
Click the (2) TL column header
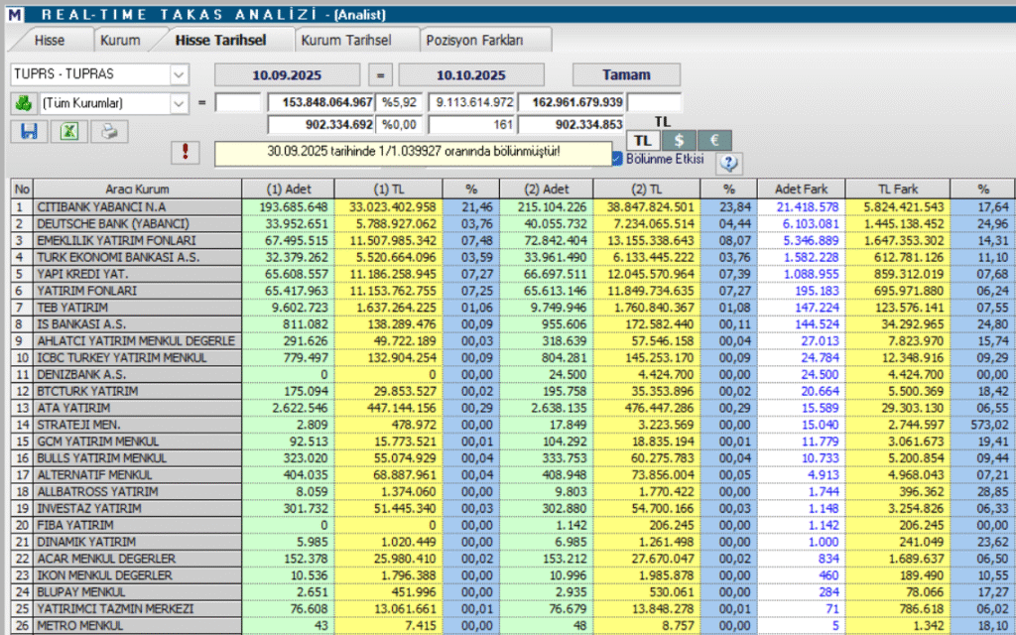pyautogui.click(x=647, y=190)
